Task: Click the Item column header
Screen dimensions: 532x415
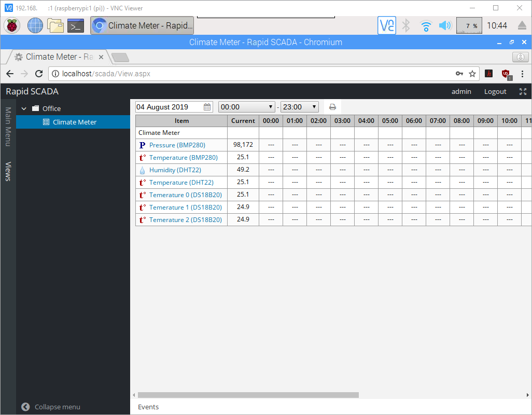Action: [x=181, y=121]
